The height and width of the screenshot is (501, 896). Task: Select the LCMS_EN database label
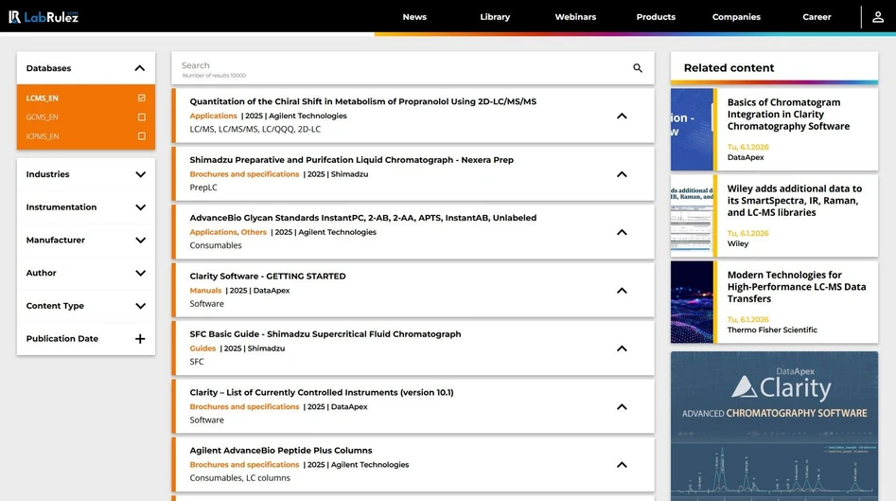(42, 98)
